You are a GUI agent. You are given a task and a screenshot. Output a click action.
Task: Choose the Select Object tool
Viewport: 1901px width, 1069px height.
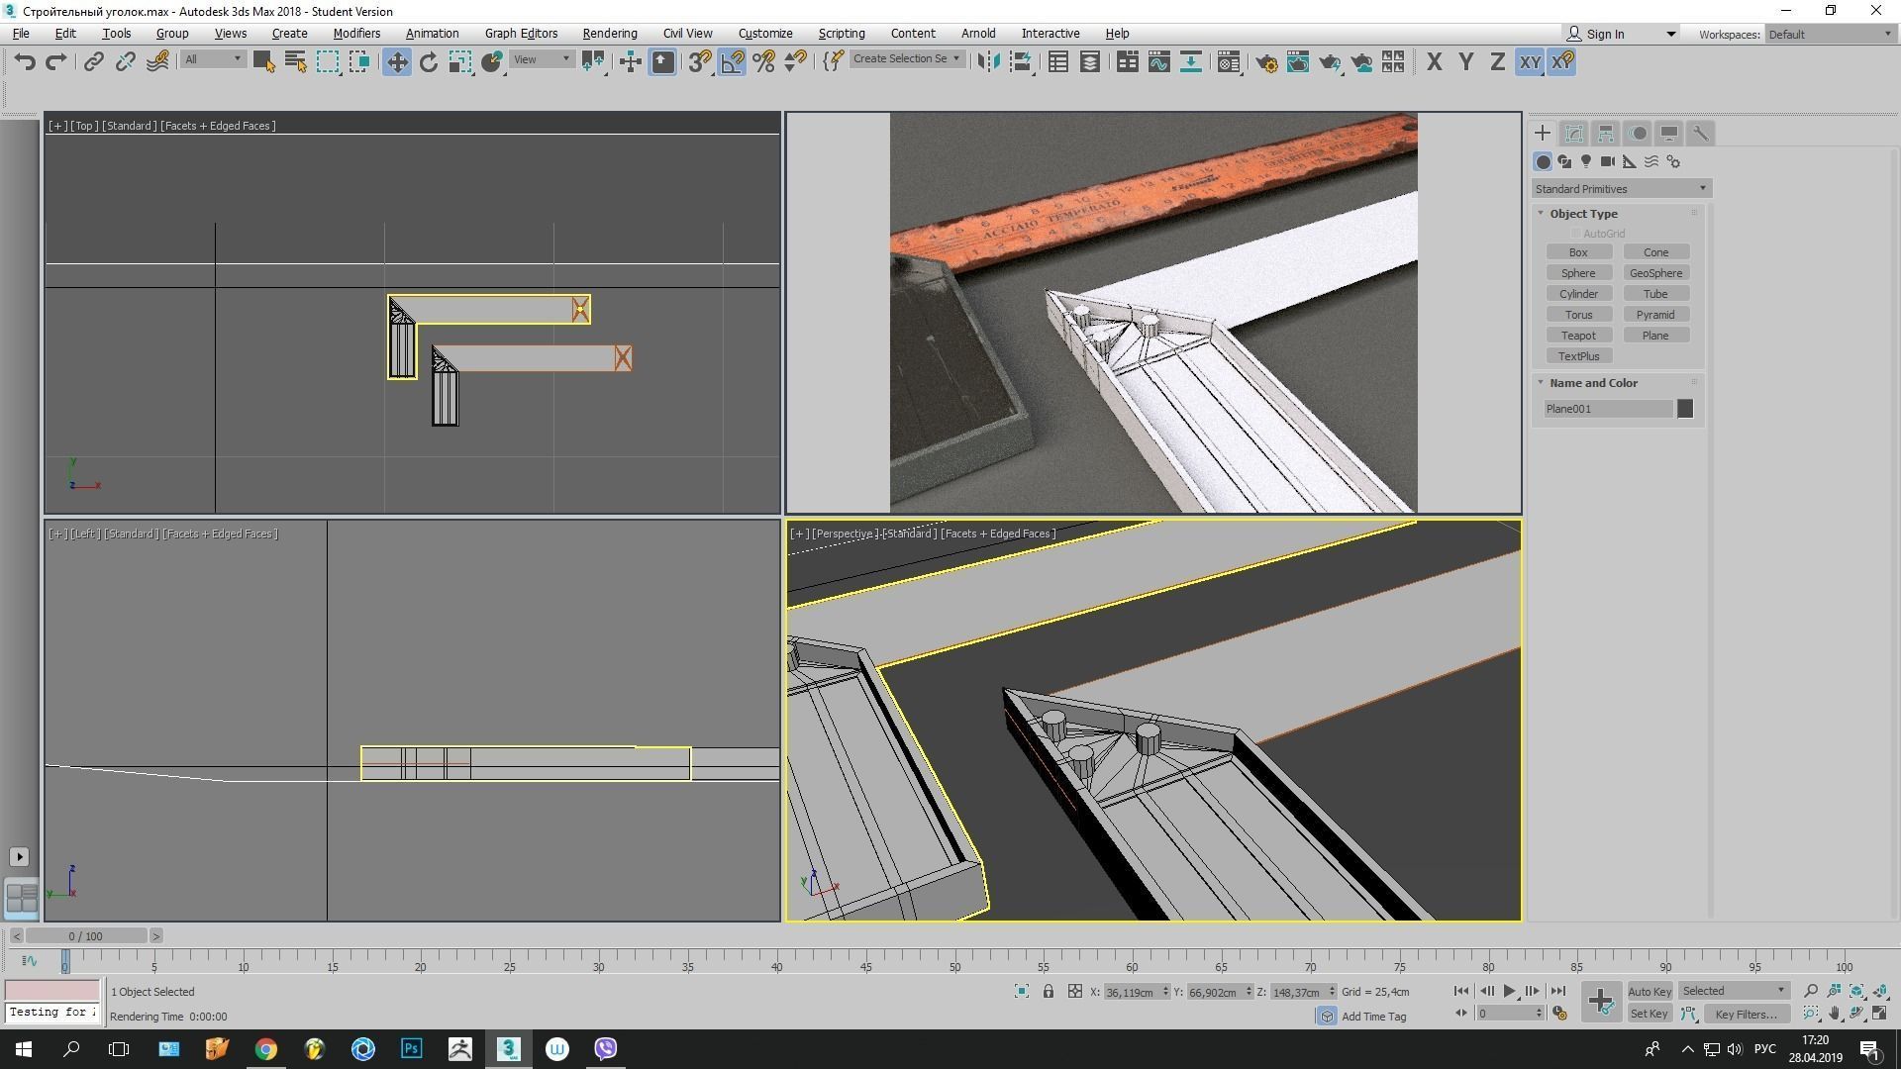click(263, 62)
